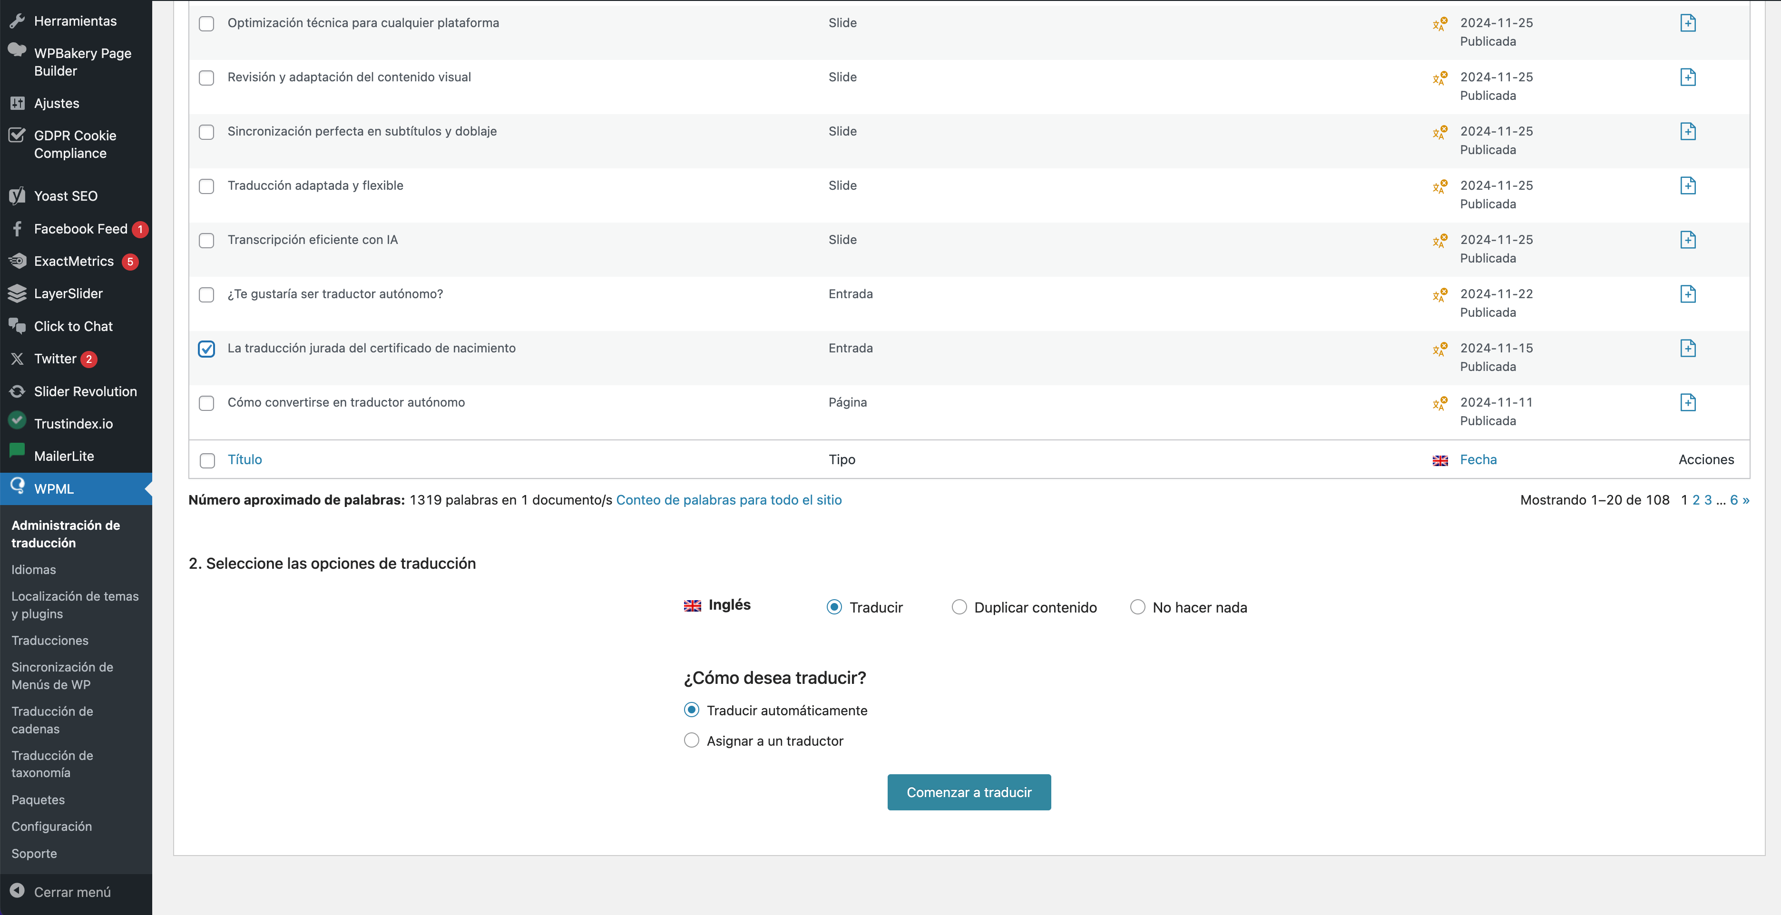Check Transcripción eficiente con IA
The image size is (1781, 915).
(207, 241)
